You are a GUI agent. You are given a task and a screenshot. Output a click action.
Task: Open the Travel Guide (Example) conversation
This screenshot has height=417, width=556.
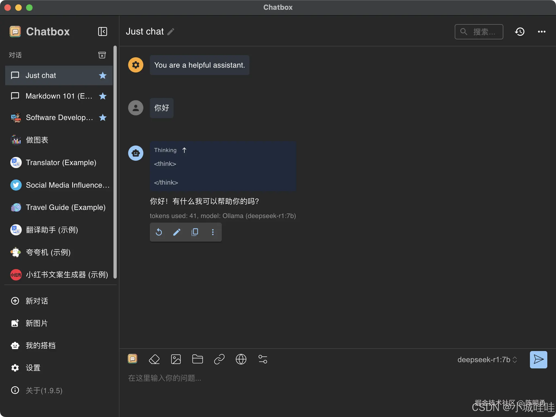point(65,207)
